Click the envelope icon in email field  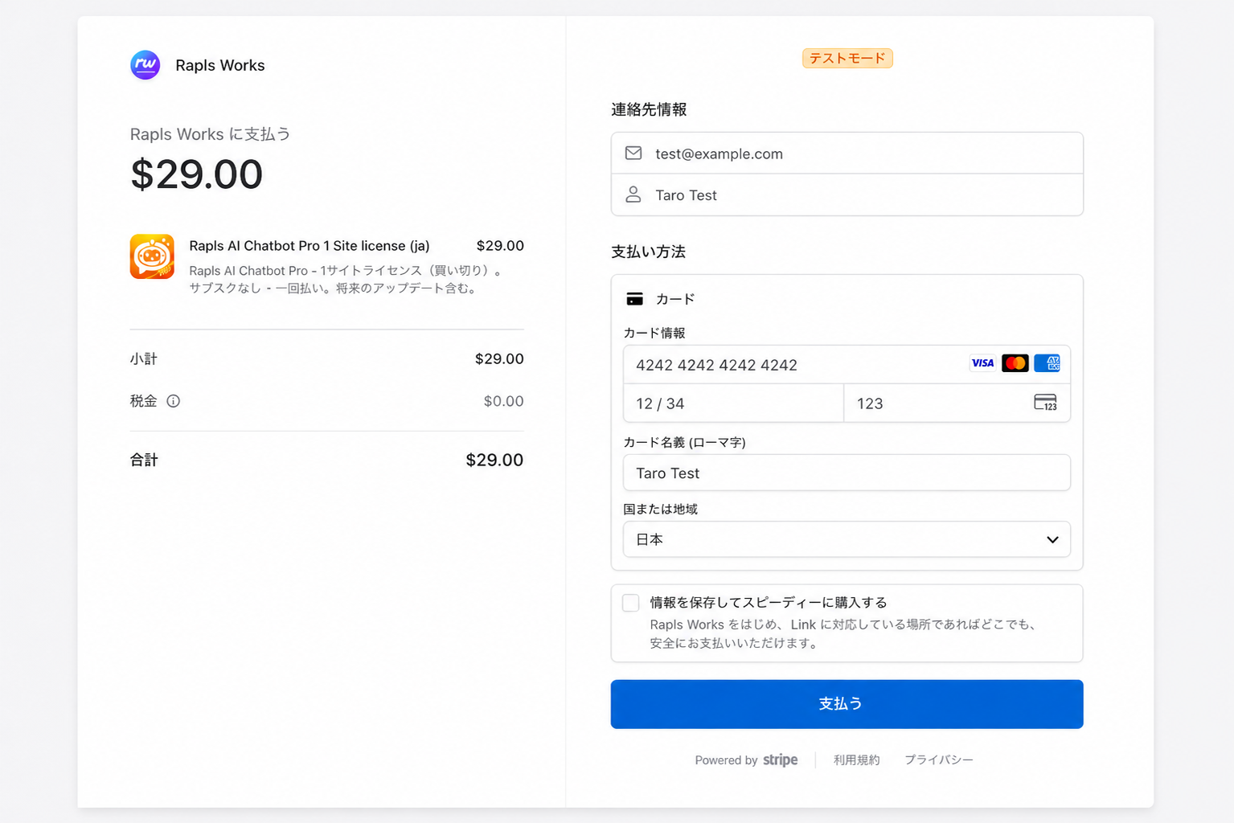[x=633, y=153]
